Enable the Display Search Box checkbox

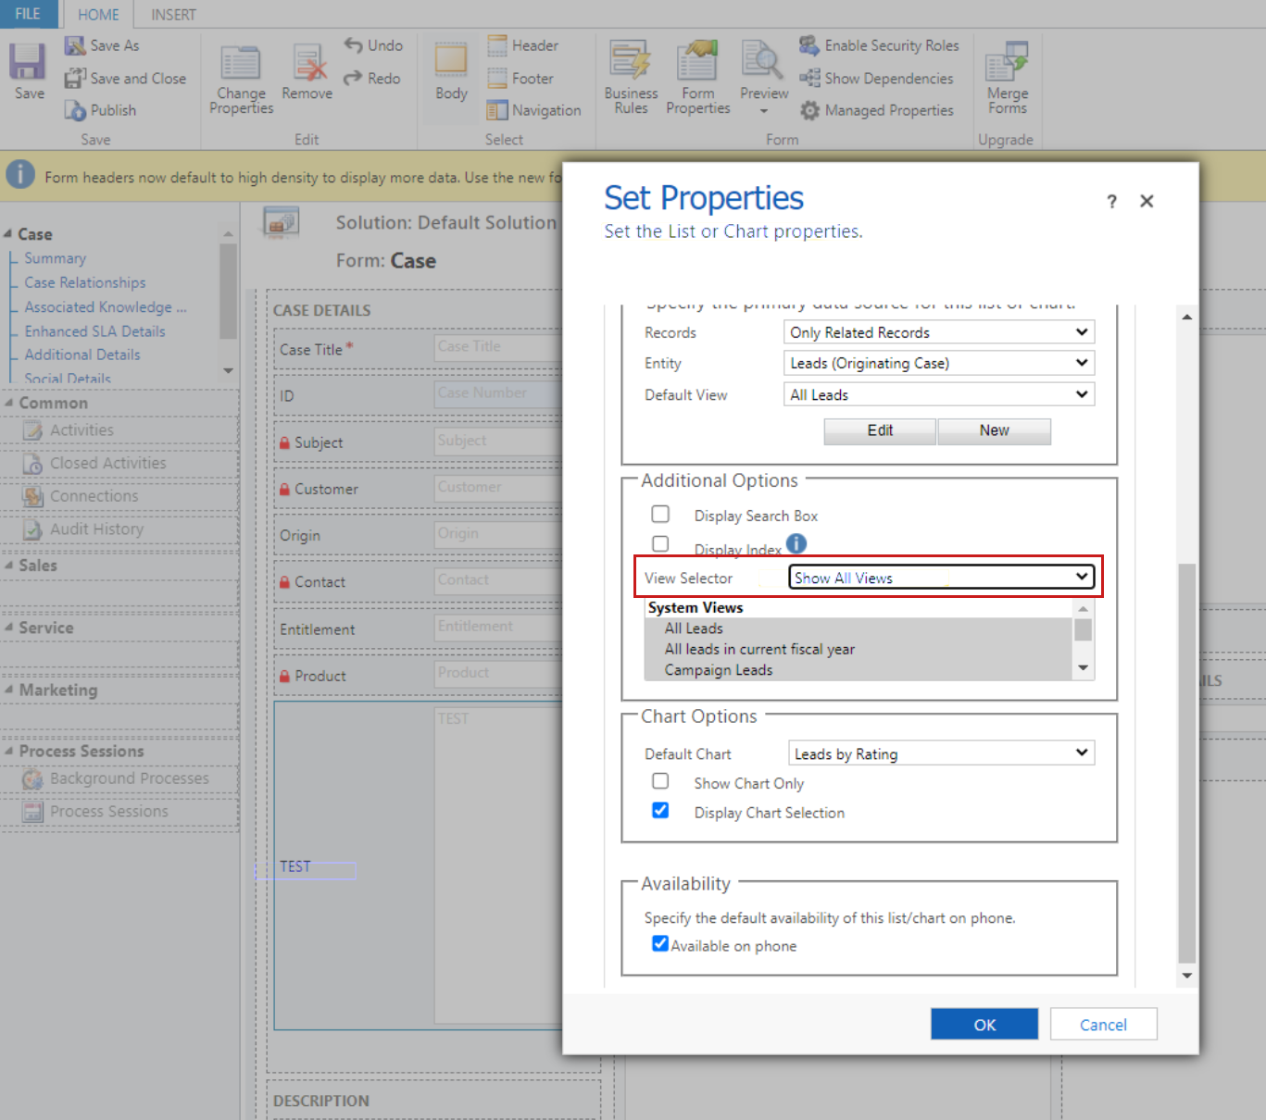pyautogui.click(x=660, y=514)
